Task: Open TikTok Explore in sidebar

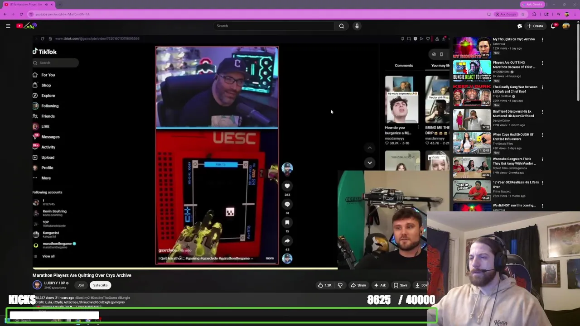Action: (x=44, y=96)
